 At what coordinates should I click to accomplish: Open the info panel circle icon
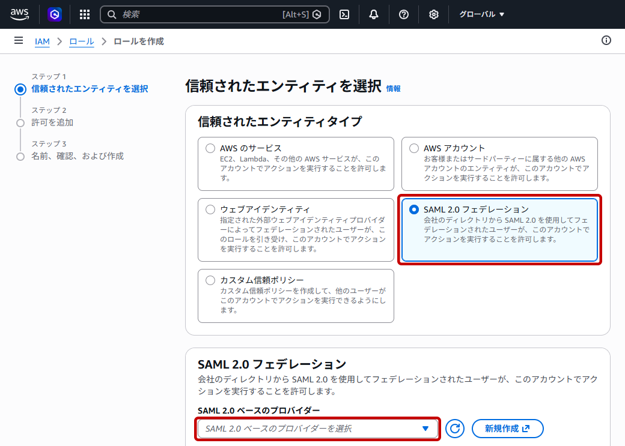click(606, 40)
